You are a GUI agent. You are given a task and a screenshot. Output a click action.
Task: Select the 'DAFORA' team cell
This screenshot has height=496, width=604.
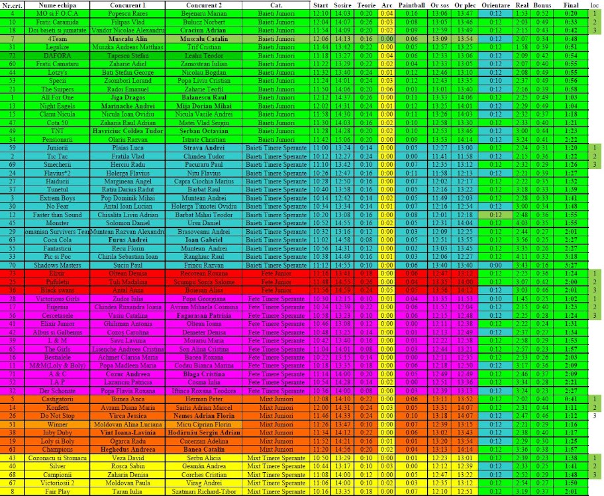point(57,56)
